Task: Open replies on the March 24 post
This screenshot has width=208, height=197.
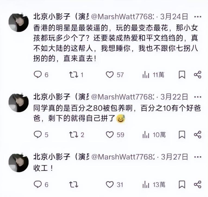Action: pyautogui.click(x=41, y=75)
